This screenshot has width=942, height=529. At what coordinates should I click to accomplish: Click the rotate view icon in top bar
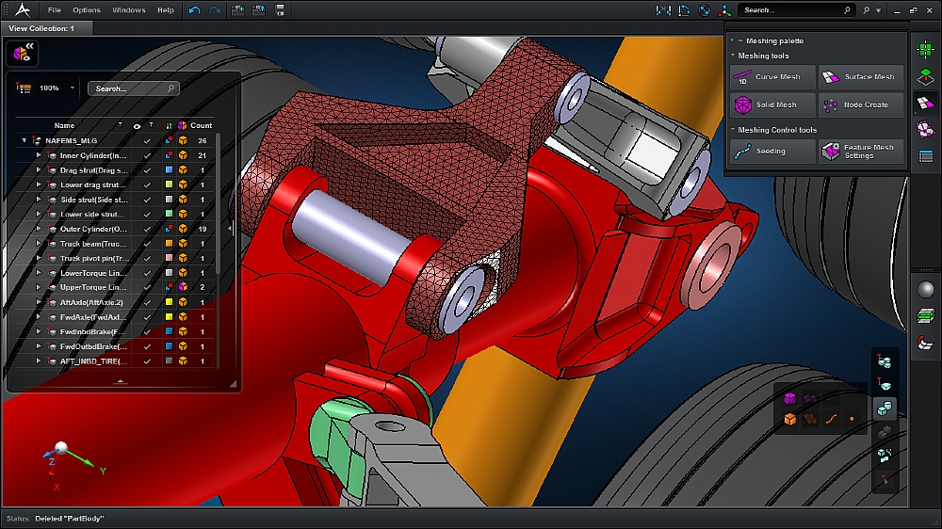(684, 10)
